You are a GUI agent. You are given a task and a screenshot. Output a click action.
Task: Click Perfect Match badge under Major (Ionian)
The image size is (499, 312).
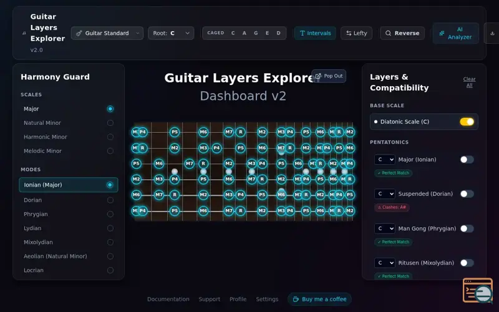coord(394,173)
